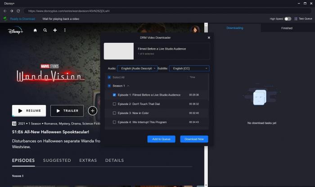The image size is (315, 187).
Task: Toggle the Select All checkbox
Action: [x=109, y=78]
